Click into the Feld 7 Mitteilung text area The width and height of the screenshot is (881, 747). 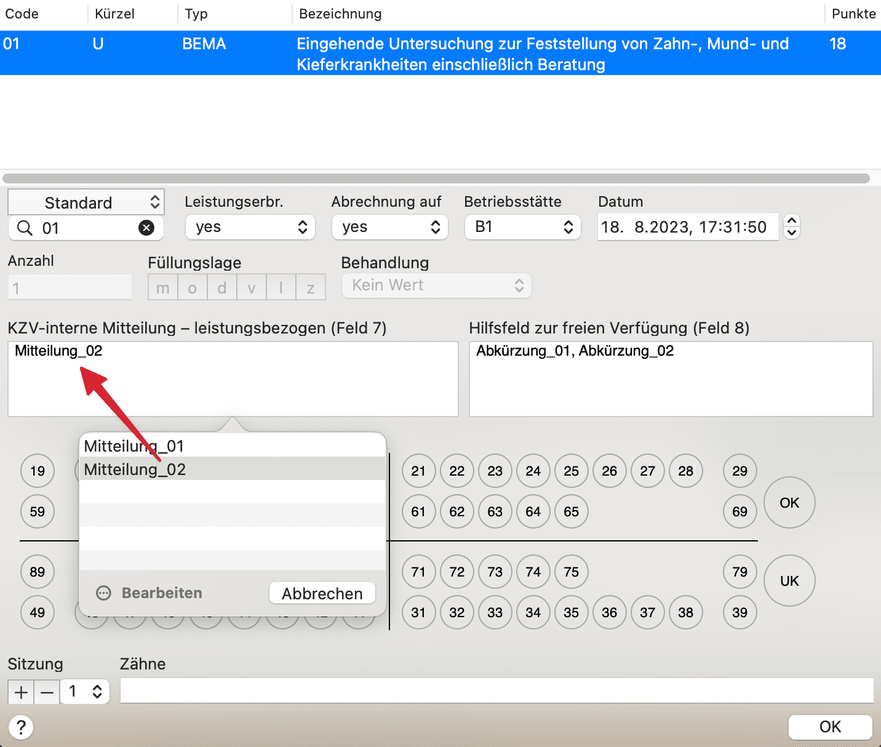tap(233, 379)
